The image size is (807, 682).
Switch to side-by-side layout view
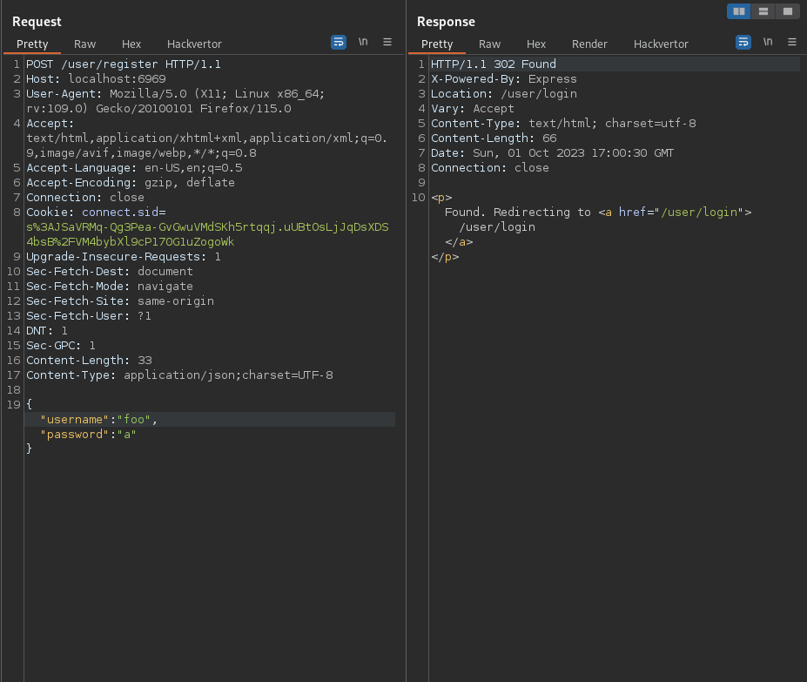[x=738, y=11]
